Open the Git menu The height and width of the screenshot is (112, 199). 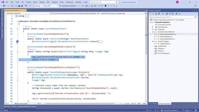coord(22,2)
